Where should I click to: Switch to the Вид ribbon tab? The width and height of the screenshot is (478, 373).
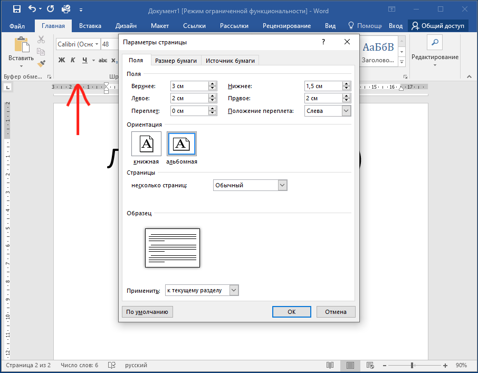pyautogui.click(x=330, y=26)
